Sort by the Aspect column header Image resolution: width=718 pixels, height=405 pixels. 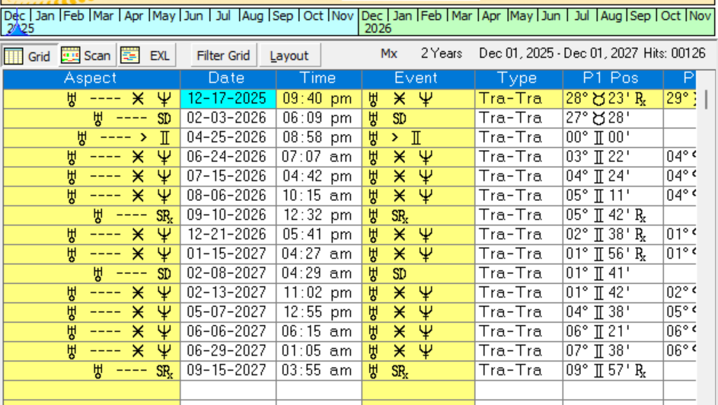click(91, 78)
